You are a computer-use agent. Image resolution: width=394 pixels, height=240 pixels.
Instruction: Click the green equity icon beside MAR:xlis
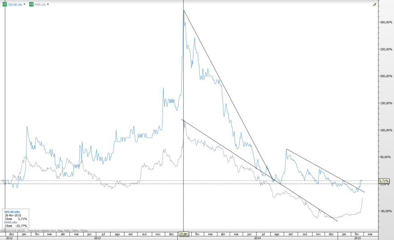pyautogui.click(x=31, y=4)
